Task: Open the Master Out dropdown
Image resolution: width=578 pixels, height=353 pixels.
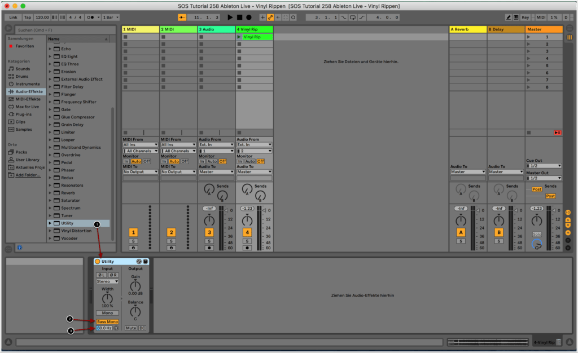Action: point(544,178)
